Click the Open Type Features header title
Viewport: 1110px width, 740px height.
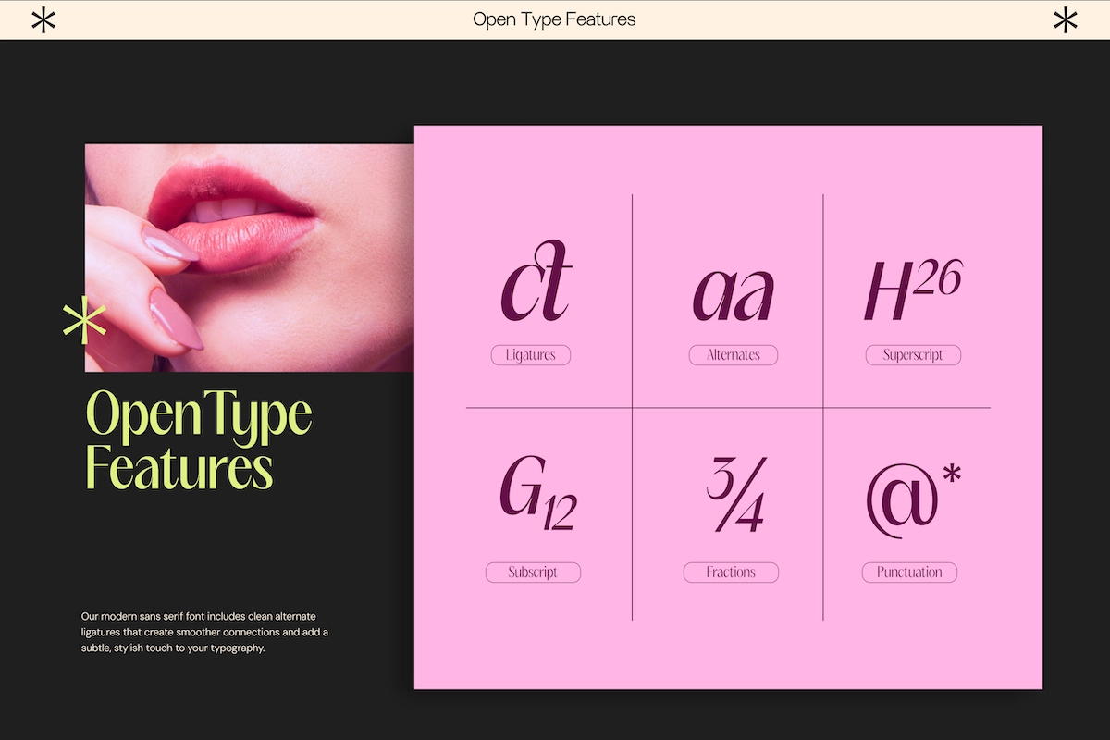tap(554, 18)
